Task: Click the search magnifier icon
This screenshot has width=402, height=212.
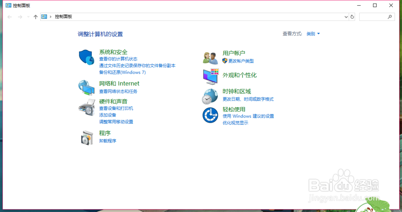Action: [x=390, y=17]
